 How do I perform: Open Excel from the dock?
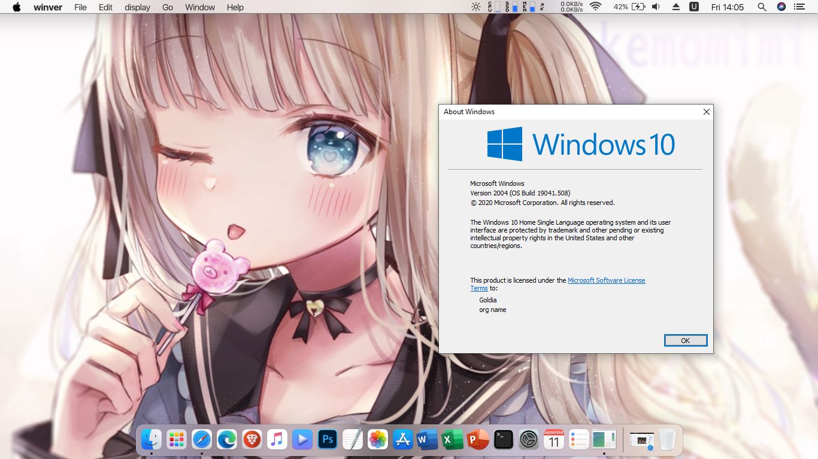coord(453,440)
